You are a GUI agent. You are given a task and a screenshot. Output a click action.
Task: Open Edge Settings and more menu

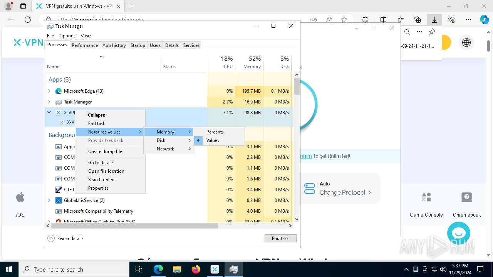pyautogui.click(x=468, y=20)
